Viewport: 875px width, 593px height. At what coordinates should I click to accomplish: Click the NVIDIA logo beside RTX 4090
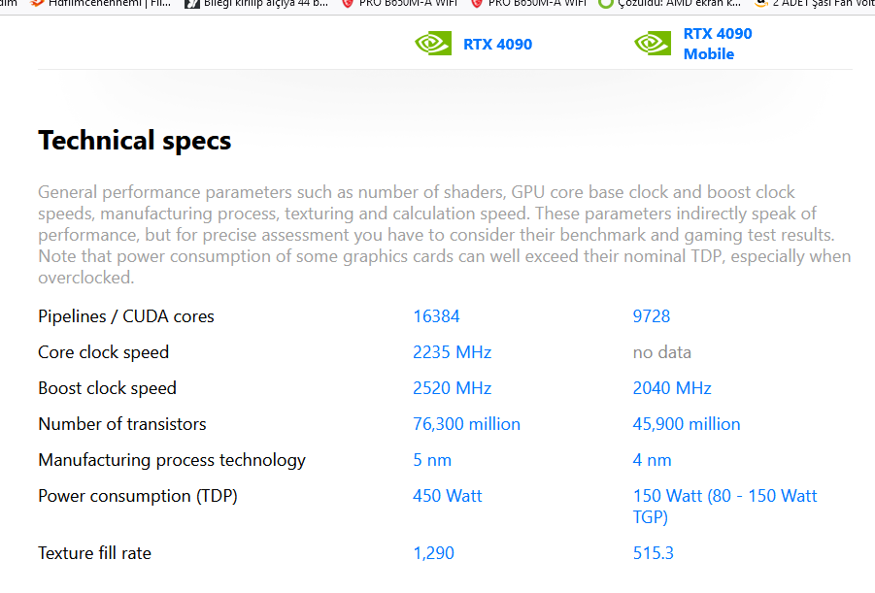[433, 44]
